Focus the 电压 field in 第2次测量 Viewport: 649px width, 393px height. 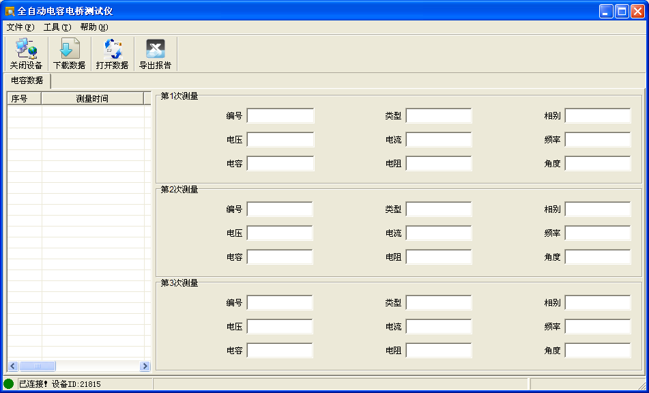pyautogui.click(x=280, y=233)
